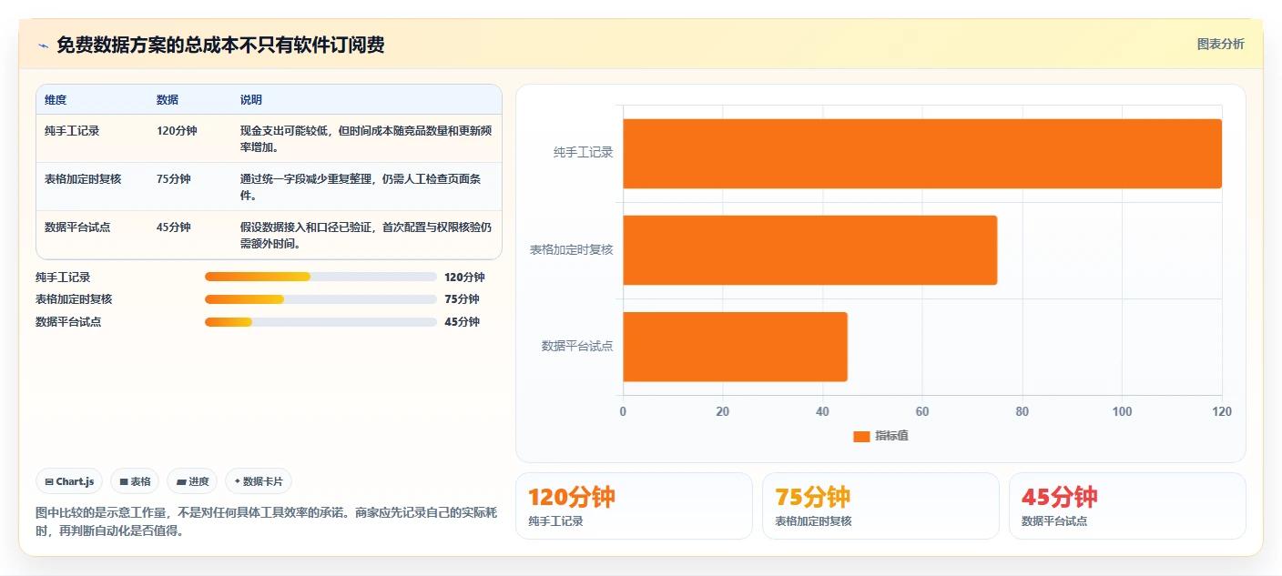Select the Chart.js chip

pyautogui.click(x=69, y=481)
